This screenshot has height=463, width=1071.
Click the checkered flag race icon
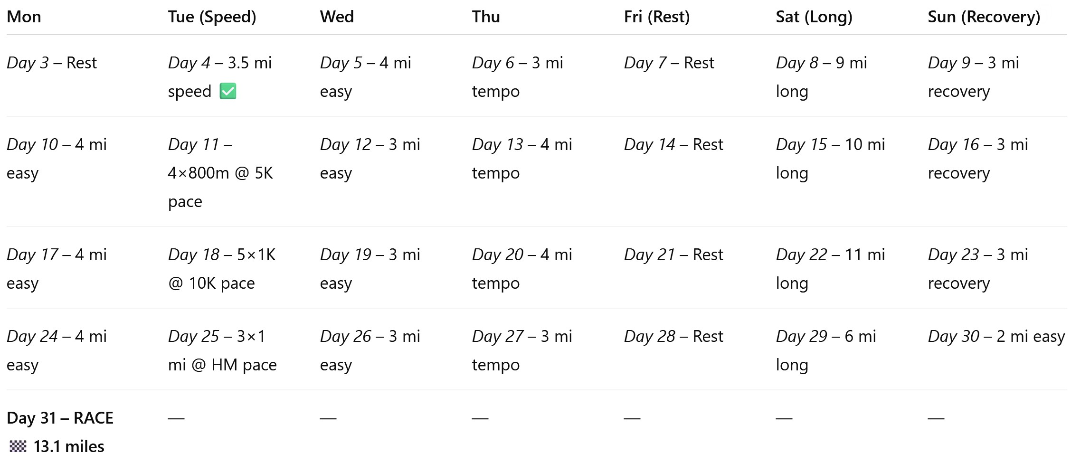pos(18,446)
